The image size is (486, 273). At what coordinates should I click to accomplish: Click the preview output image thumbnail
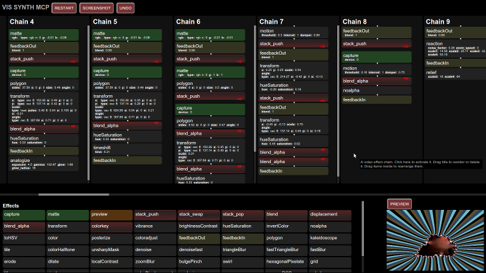[x=435, y=240]
